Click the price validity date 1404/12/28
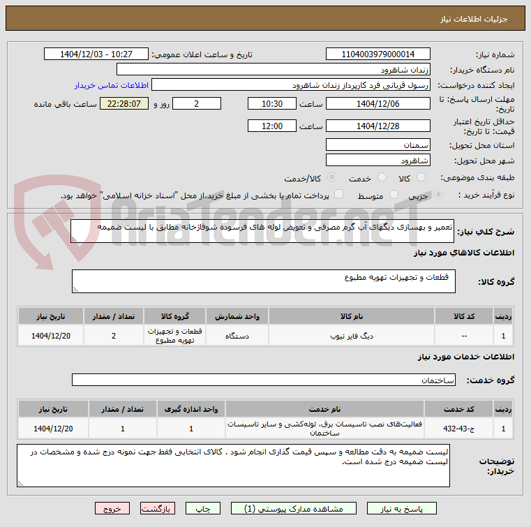The height and width of the screenshot is (527, 531). [x=378, y=126]
